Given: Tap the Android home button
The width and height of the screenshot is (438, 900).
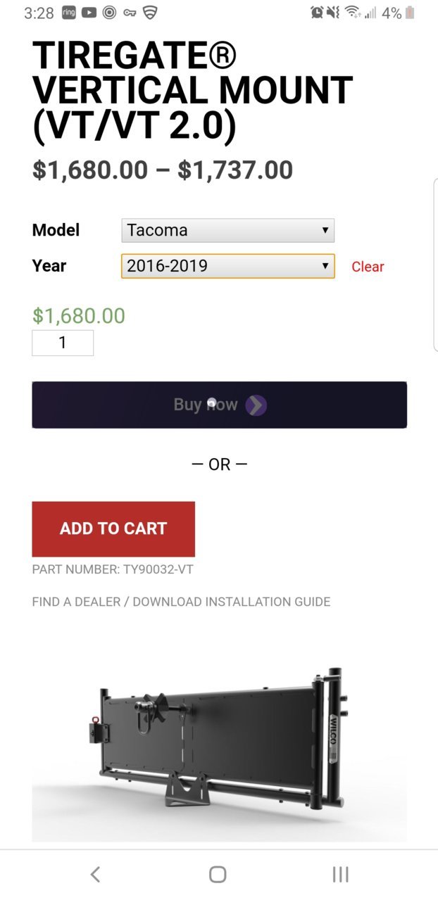Looking at the screenshot, I should click(x=218, y=874).
